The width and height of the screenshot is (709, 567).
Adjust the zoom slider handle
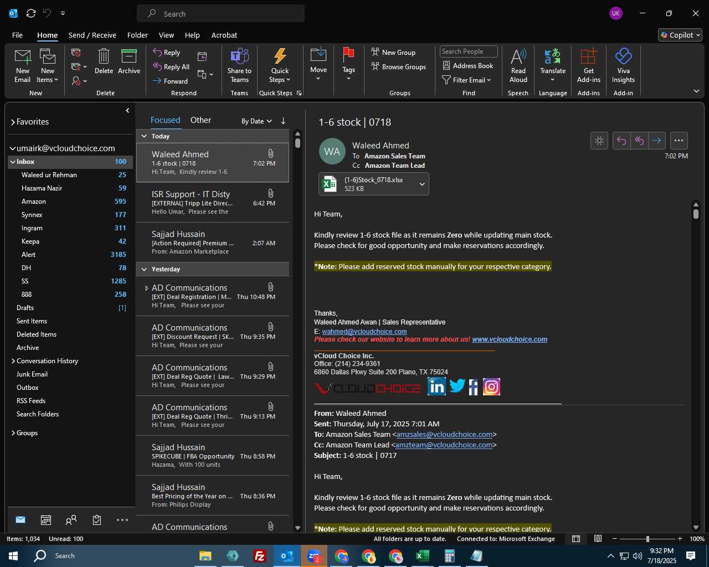(648, 539)
